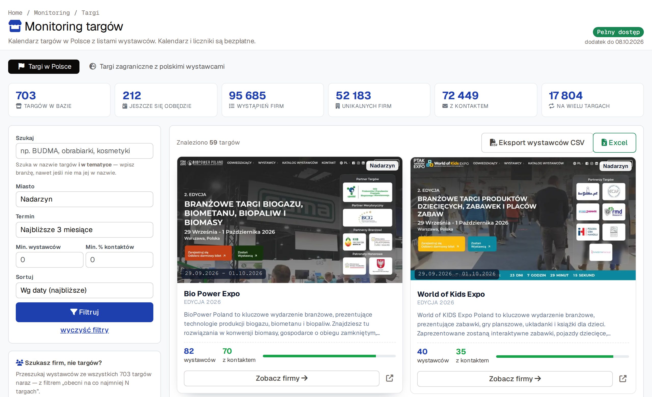Click the calendar icon by Jeszcze się odbędzie
Viewport: 652px width, 397px height.
coord(125,106)
